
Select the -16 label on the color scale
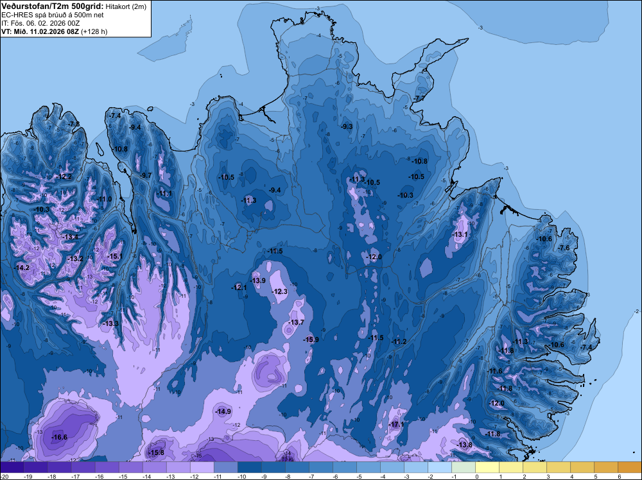[x=100, y=476]
